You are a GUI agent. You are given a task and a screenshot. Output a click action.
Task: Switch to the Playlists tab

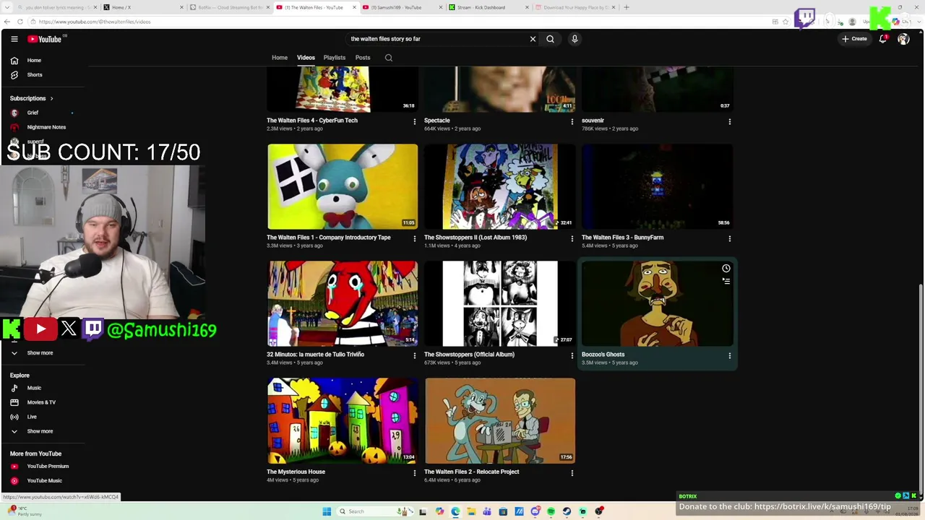[x=335, y=58]
